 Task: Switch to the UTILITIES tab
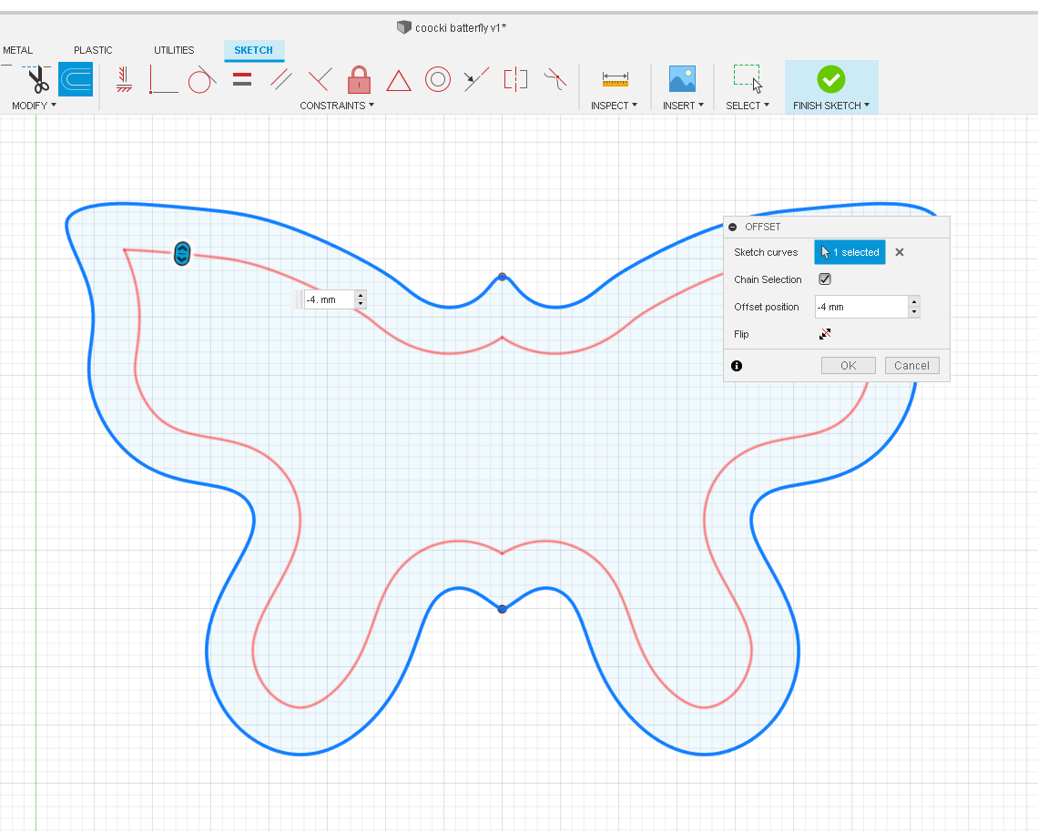[174, 50]
